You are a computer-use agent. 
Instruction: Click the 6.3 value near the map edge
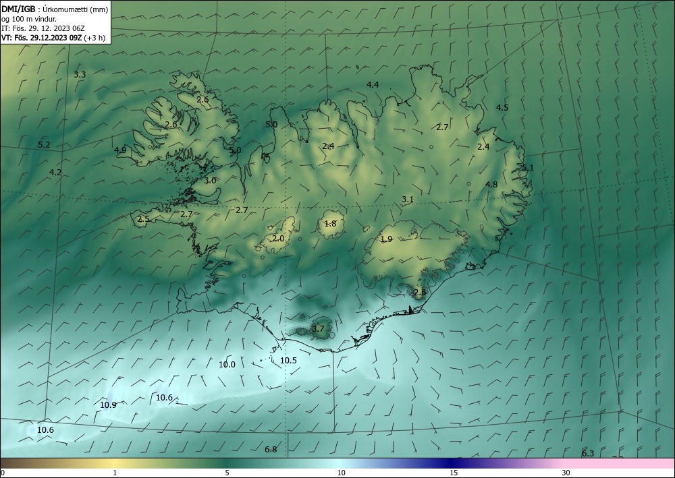[588, 454]
